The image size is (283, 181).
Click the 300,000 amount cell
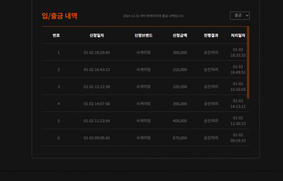180,53
